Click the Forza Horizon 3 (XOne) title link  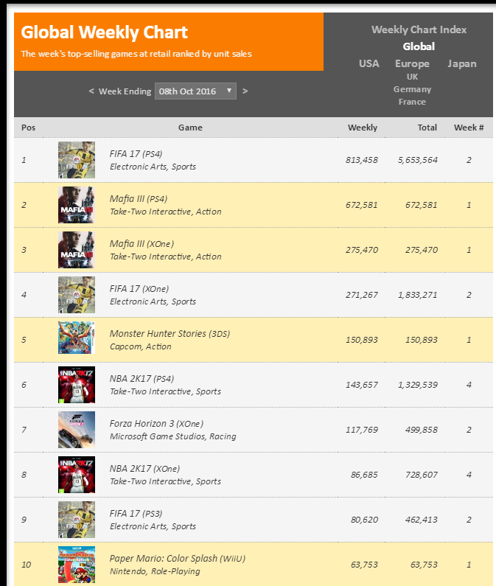[x=156, y=424]
